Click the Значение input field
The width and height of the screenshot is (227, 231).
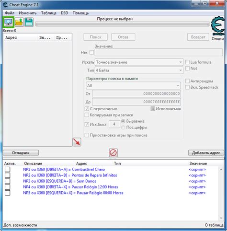pos(159,52)
